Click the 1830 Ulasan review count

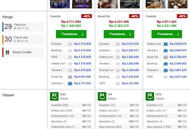pos(160,96)
